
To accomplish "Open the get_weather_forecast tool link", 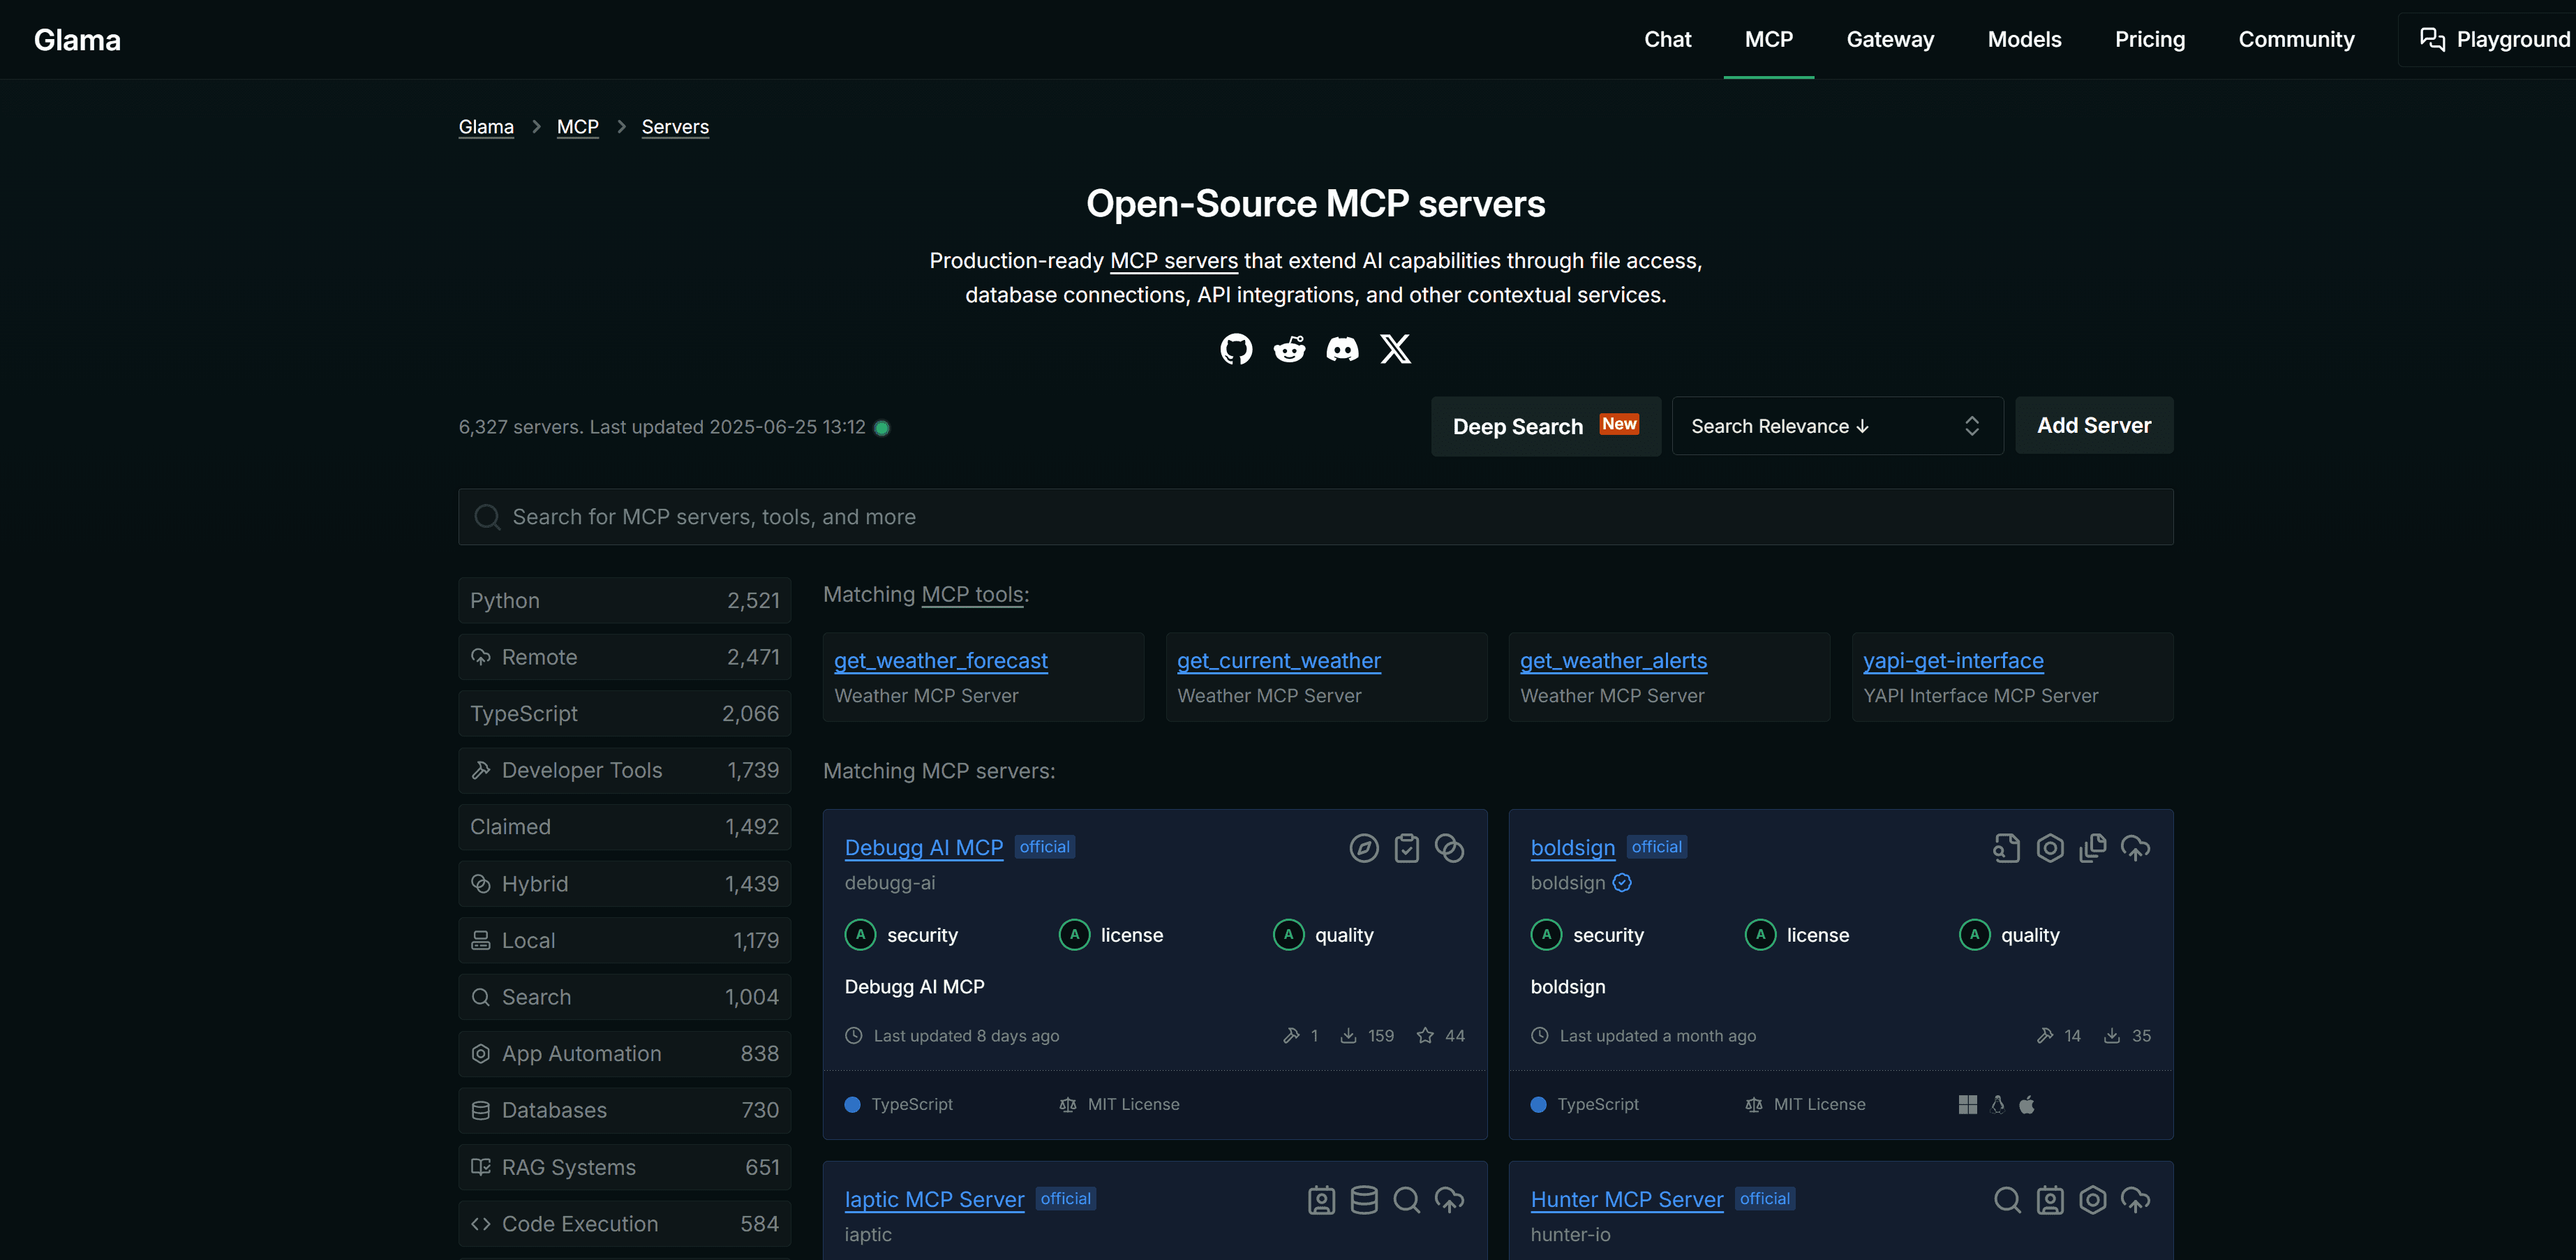I will coord(941,661).
